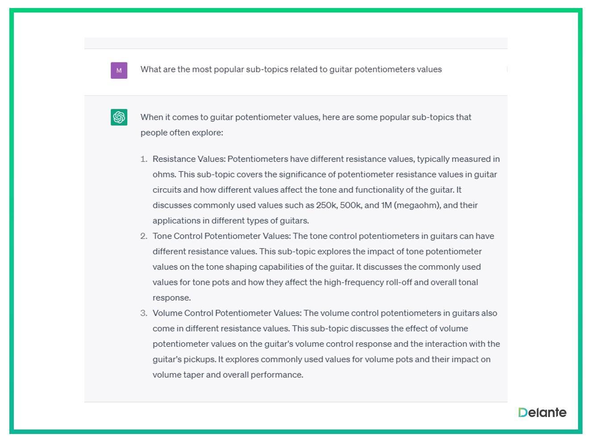Image resolution: width=591 pixels, height=442 pixels.
Task: Select list item 1 Resistance Values heading
Action: pyautogui.click(x=189, y=159)
